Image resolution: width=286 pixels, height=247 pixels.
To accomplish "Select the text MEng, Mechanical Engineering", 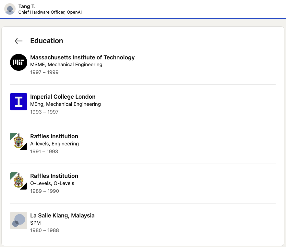I will point(66,104).
